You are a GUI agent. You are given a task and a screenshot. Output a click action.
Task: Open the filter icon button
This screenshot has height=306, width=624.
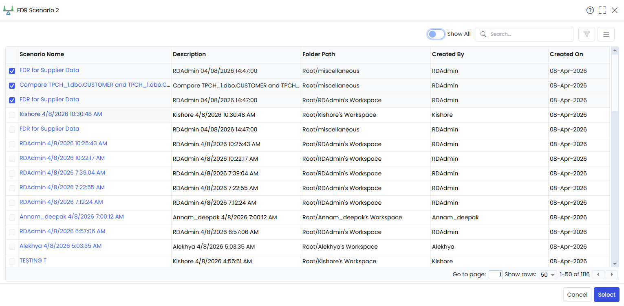[x=587, y=34]
